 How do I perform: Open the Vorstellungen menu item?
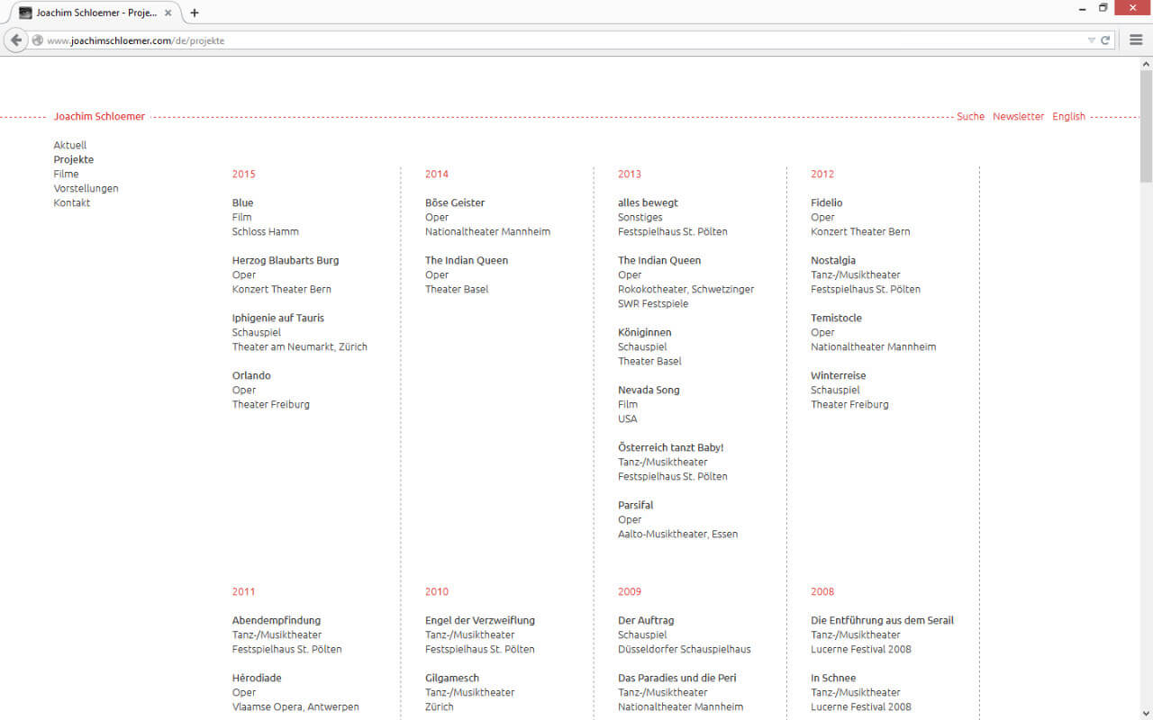tap(86, 188)
